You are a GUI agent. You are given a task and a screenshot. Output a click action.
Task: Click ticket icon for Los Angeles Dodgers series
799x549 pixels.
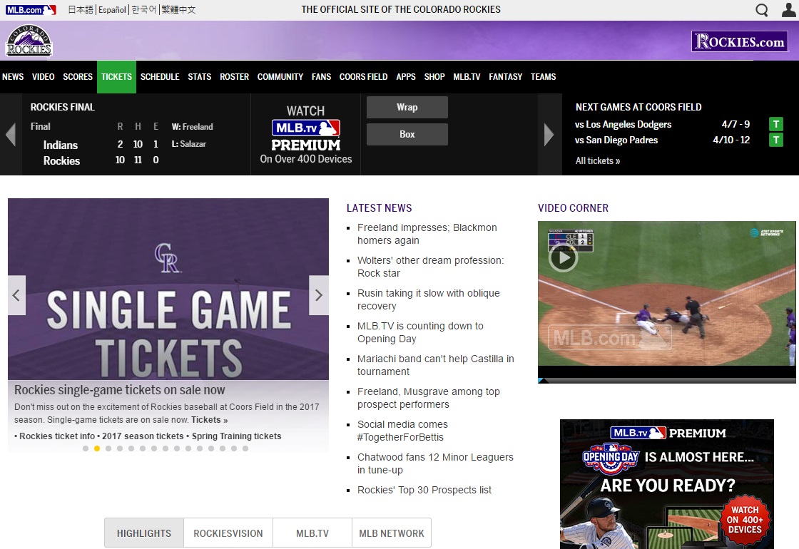(x=775, y=124)
